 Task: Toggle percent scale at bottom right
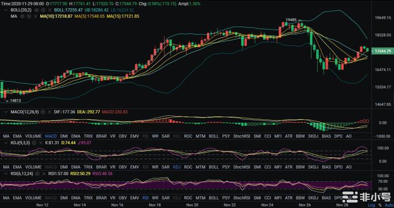380,205
